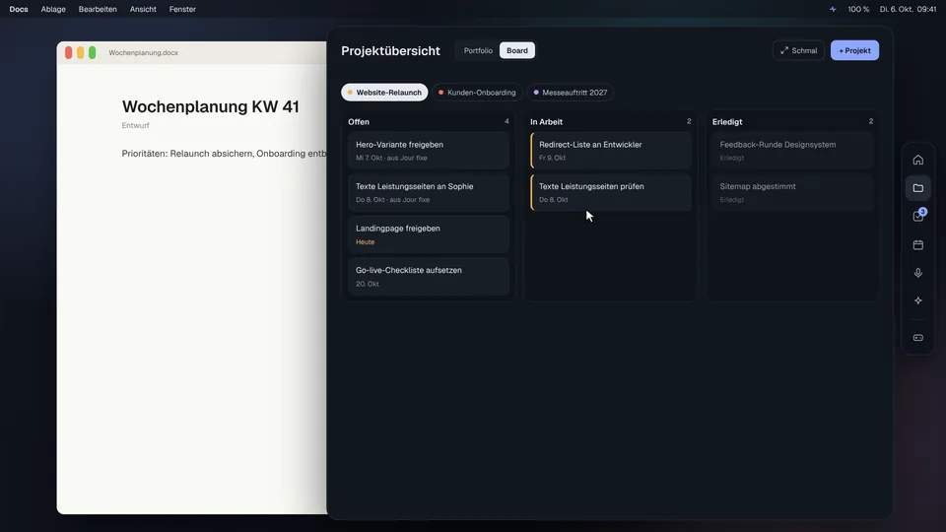
Task: Open the Redirect-Liste an Entwickler card
Action: [x=611, y=151]
